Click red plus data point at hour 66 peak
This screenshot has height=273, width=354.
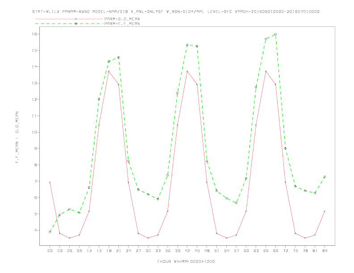tap(266, 71)
